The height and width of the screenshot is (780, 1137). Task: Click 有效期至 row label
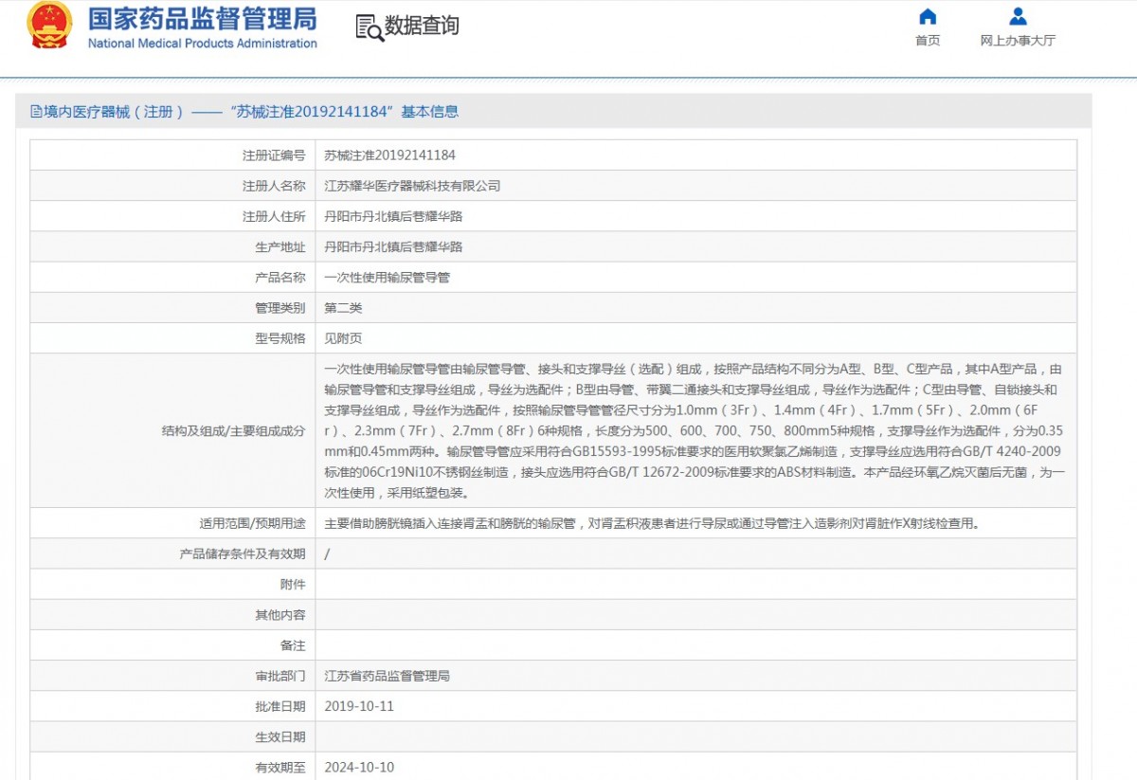click(x=280, y=768)
